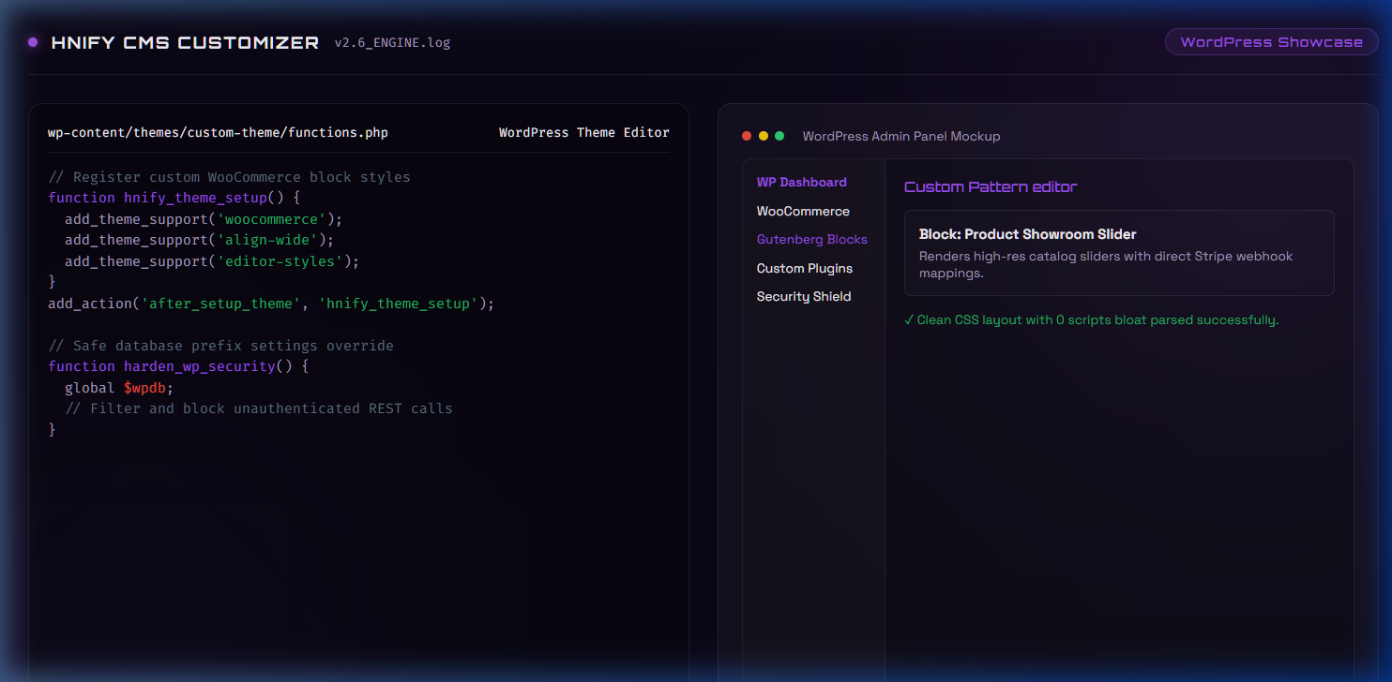This screenshot has width=1392, height=682.
Task: Click the global $wpdb; code line
Action: (x=119, y=388)
